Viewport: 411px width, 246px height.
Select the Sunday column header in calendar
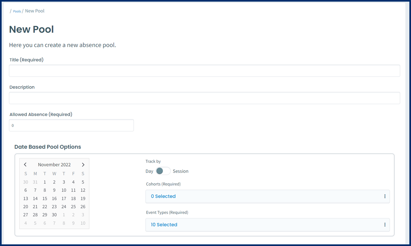pos(25,174)
